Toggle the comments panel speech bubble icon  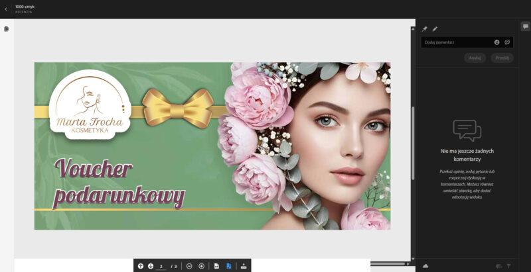coord(525,26)
